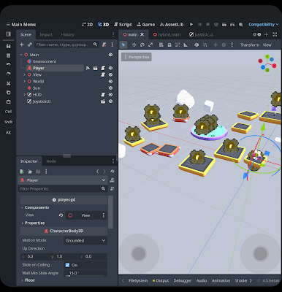The height and width of the screenshot is (292, 282).
Task: Expand the Properties section
Action: tap(34, 223)
